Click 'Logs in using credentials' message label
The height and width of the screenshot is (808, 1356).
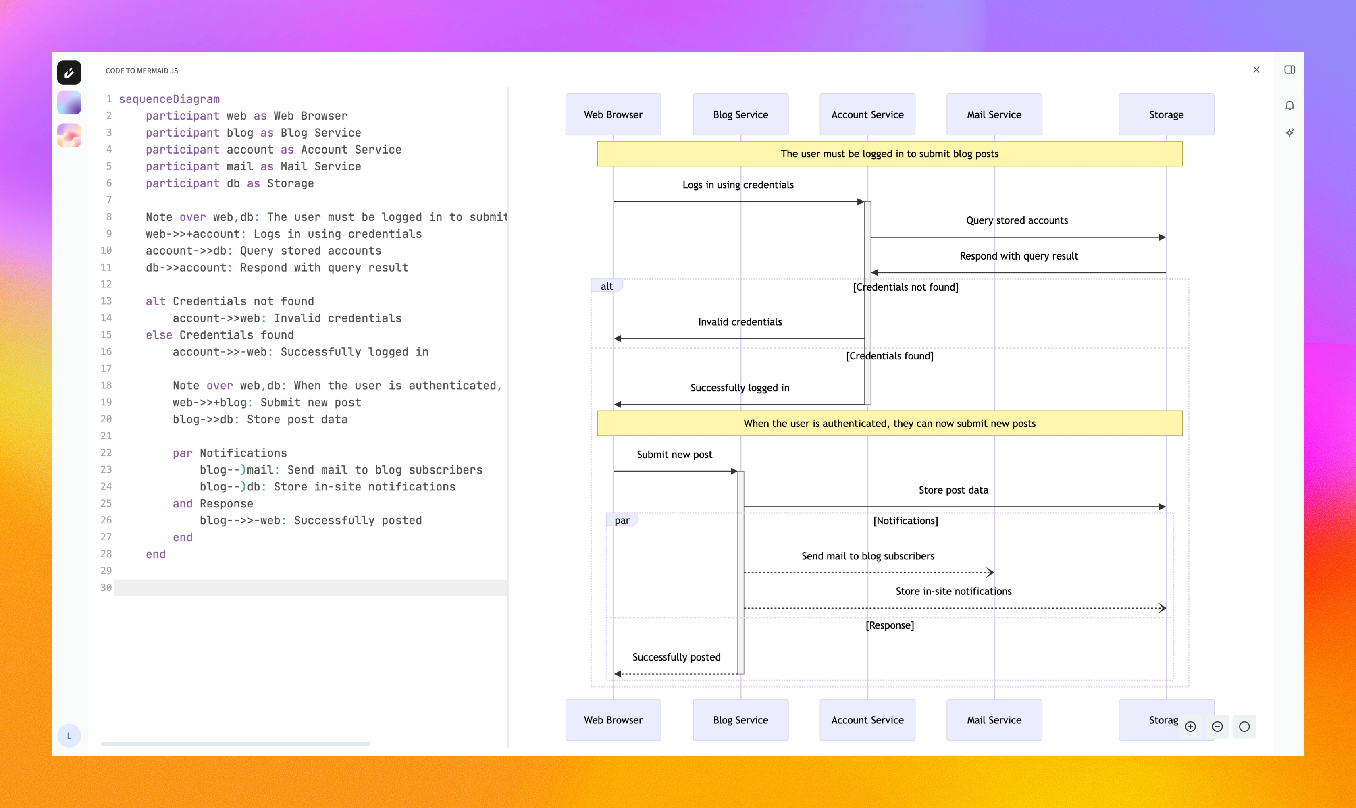(x=738, y=185)
